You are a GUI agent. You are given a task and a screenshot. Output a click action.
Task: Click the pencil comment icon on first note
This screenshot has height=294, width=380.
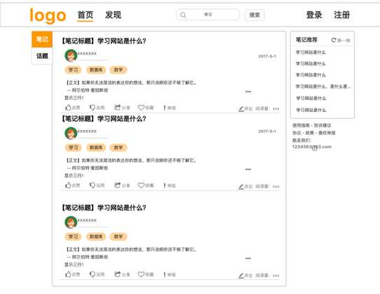[241, 109]
